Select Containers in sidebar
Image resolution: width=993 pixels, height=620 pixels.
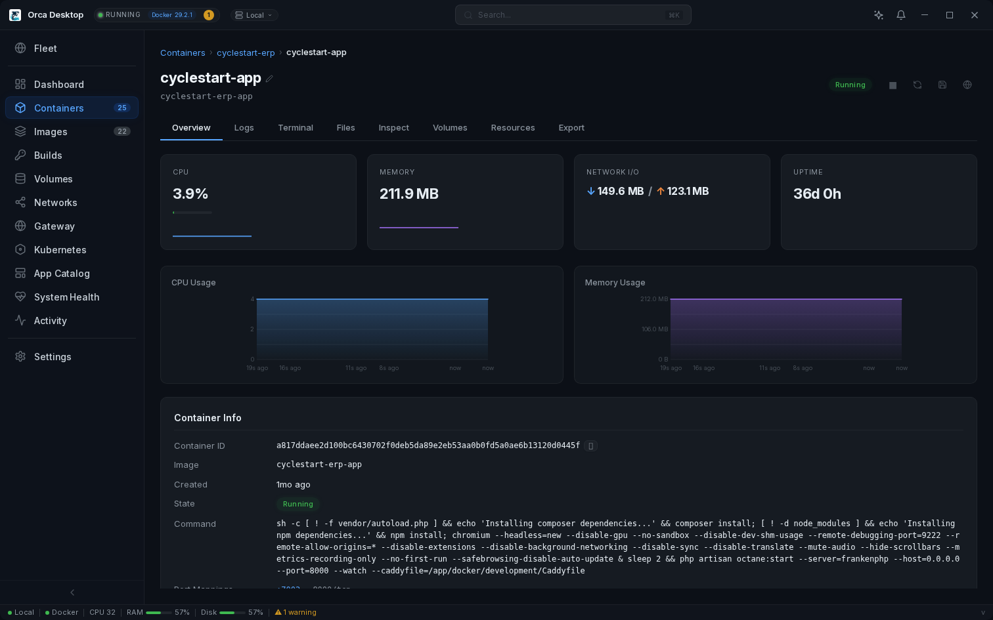coord(72,108)
